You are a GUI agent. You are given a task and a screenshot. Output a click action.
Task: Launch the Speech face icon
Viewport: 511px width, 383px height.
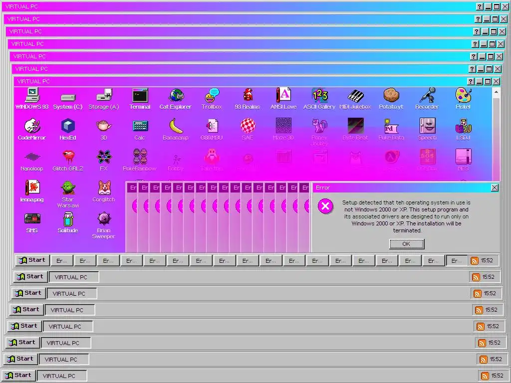pos(427,129)
